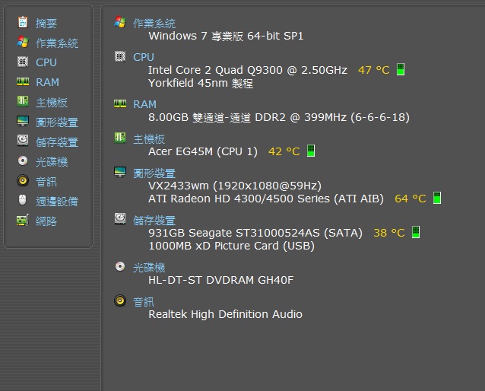
Task: Follow the 音訊 heading link in summary
Action: click(x=144, y=301)
